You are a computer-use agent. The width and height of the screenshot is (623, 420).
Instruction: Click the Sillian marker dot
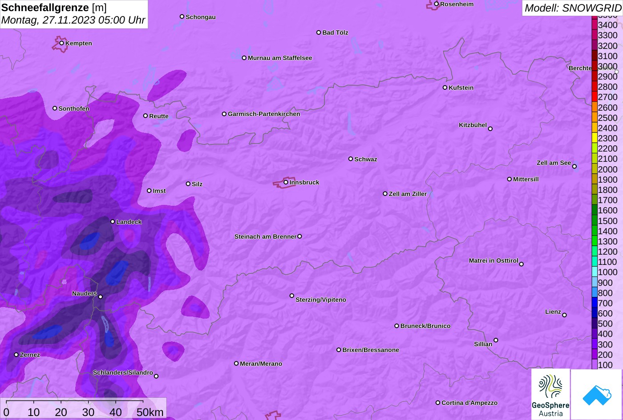tap(496, 340)
